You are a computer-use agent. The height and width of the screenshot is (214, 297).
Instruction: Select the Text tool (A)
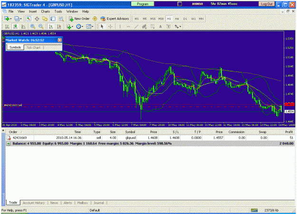coord(161,27)
